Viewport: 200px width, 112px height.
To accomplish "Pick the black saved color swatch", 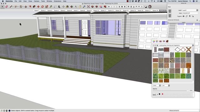I will [159, 94].
